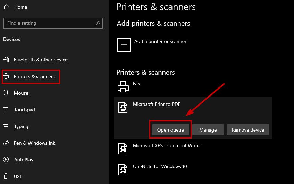The width and height of the screenshot is (294, 184).
Task: Click the Mouse icon in sidebar
Action: pyautogui.click(x=6, y=93)
